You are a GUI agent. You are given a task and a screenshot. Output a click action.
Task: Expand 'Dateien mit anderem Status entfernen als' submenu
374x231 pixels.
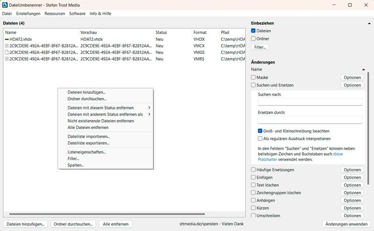click(149, 114)
